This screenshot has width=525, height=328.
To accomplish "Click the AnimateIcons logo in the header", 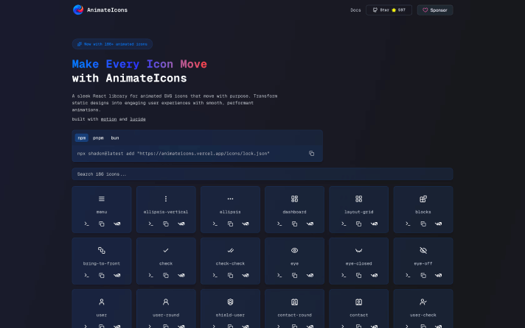I will click(100, 10).
